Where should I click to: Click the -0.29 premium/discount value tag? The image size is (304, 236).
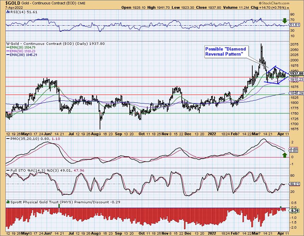point(294,211)
